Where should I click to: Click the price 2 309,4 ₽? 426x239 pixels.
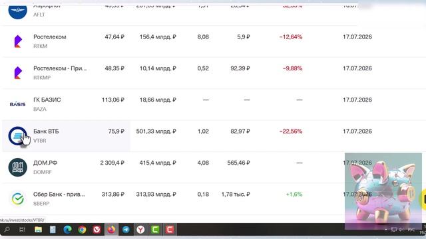(112, 163)
